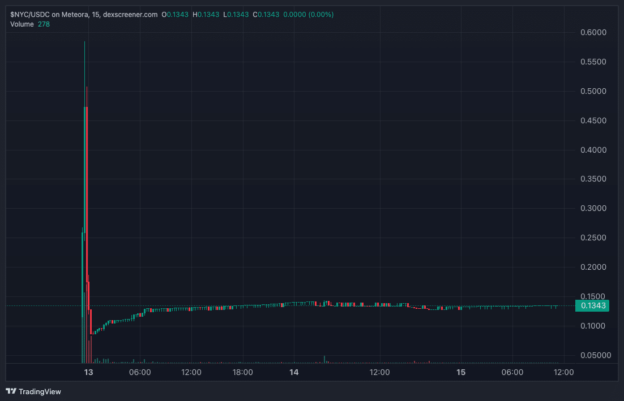Viewport: 624px width, 401px height.
Task: Click the date label 15 on time axis
Action: coord(461,372)
